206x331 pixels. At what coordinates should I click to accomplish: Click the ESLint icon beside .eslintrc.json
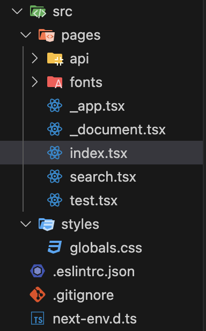coord(38,271)
